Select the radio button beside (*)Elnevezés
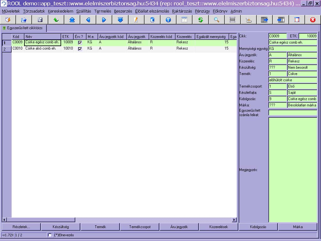The width and height of the screenshot is (321, 241). 50,235
